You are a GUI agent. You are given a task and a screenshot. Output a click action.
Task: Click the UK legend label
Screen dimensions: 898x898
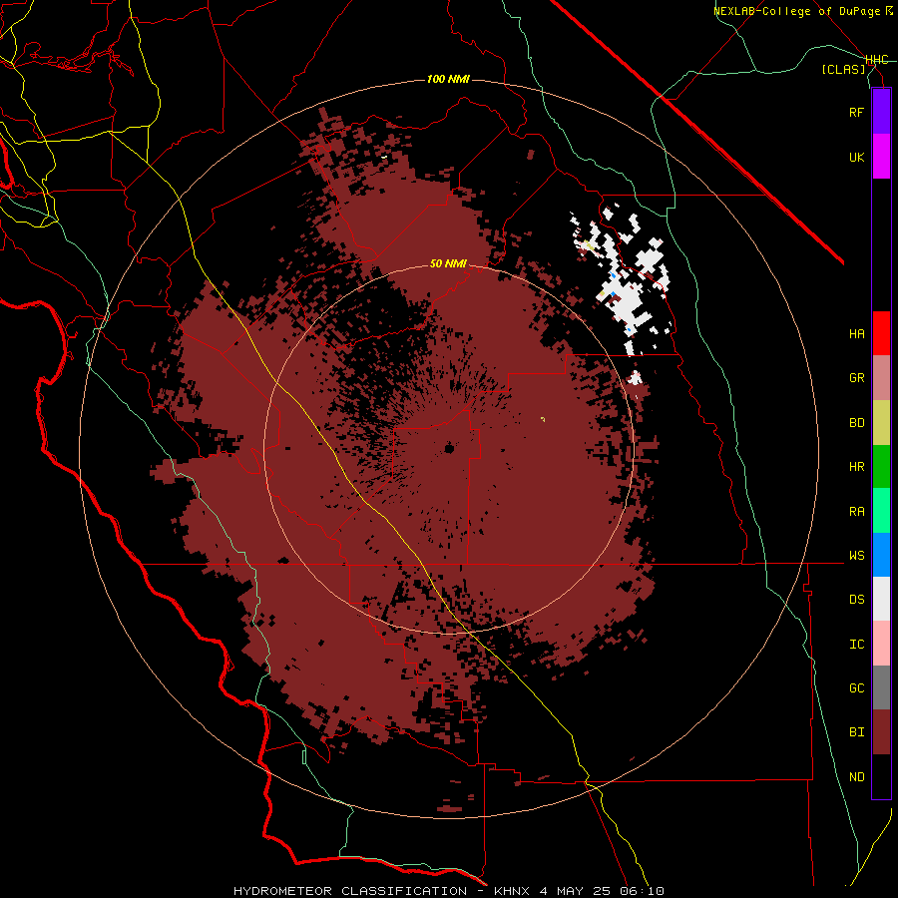pos(856,157)
